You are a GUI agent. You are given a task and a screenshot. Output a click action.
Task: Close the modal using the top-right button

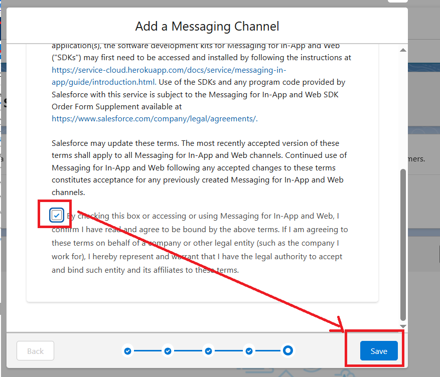tap(397, 2)
